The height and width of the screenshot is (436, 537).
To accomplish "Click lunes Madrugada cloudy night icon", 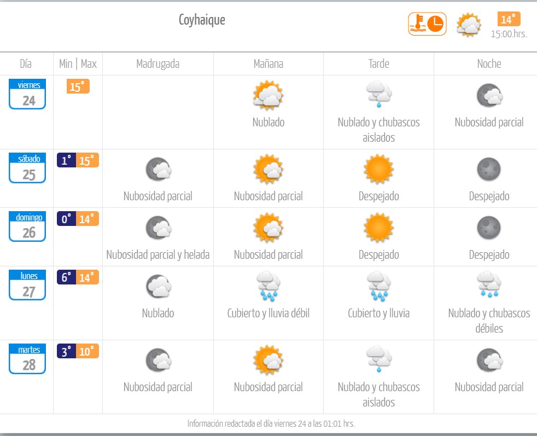I will 158,286.
